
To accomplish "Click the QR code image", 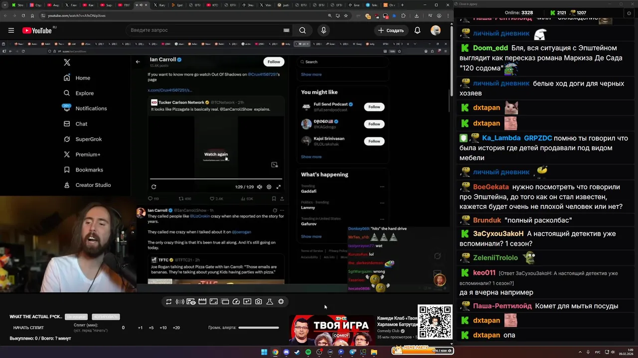I will (x=435, y=322).
